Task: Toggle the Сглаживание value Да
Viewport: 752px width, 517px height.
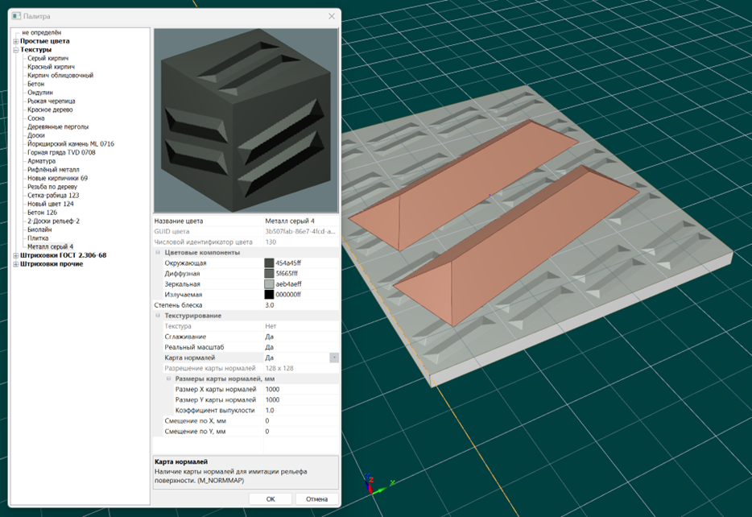Action: coord(270,337)
